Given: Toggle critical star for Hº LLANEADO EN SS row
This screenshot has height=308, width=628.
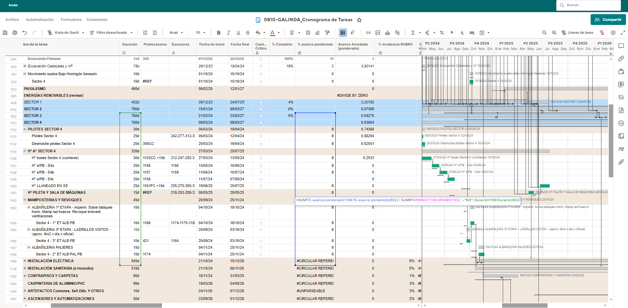Looking at the screenshot, I should pyautogui.click(x=261, y=186).
